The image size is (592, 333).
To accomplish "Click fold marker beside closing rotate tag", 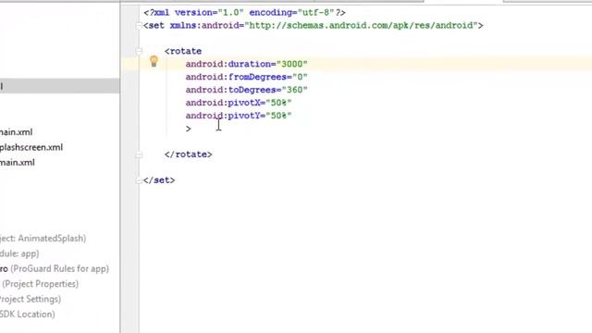I will tap(139, 154).
